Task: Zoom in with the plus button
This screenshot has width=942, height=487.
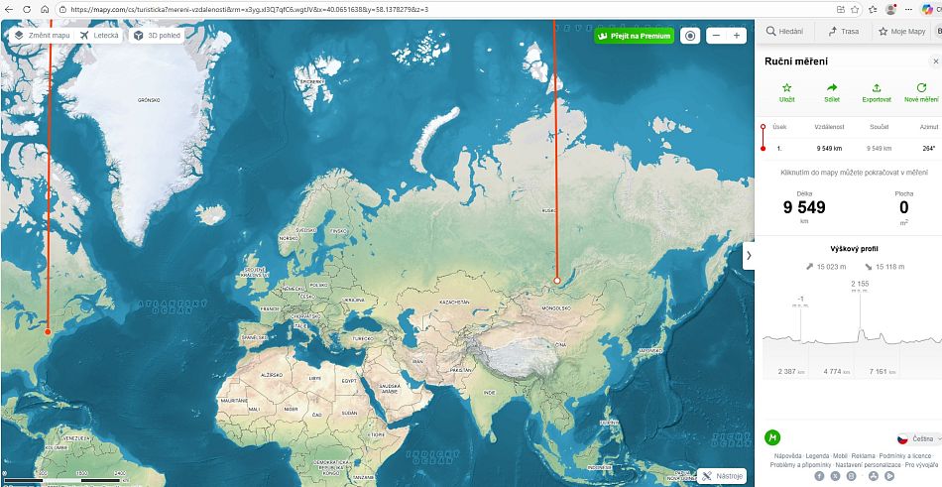Action: (737, 36)
